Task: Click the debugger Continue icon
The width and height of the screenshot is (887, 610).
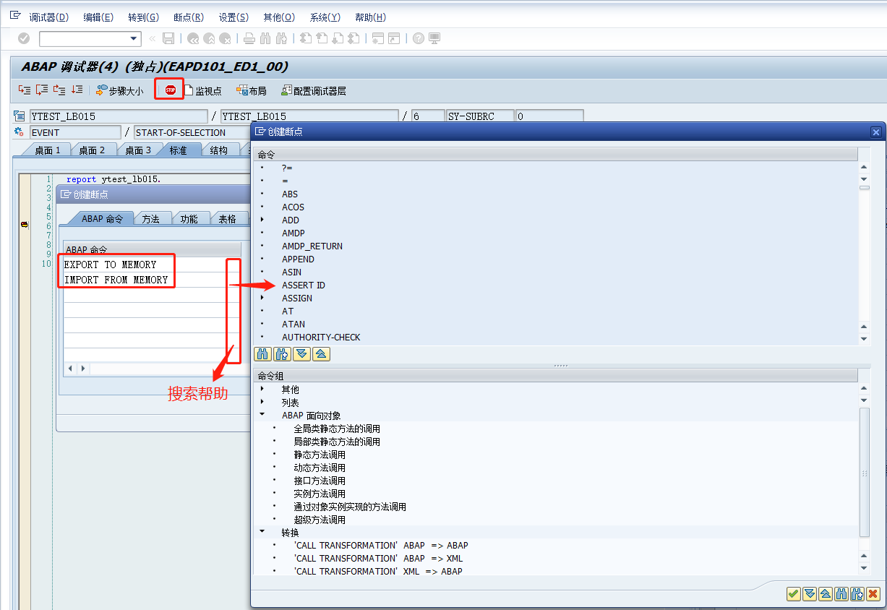Action: click(x=77, y=90)
